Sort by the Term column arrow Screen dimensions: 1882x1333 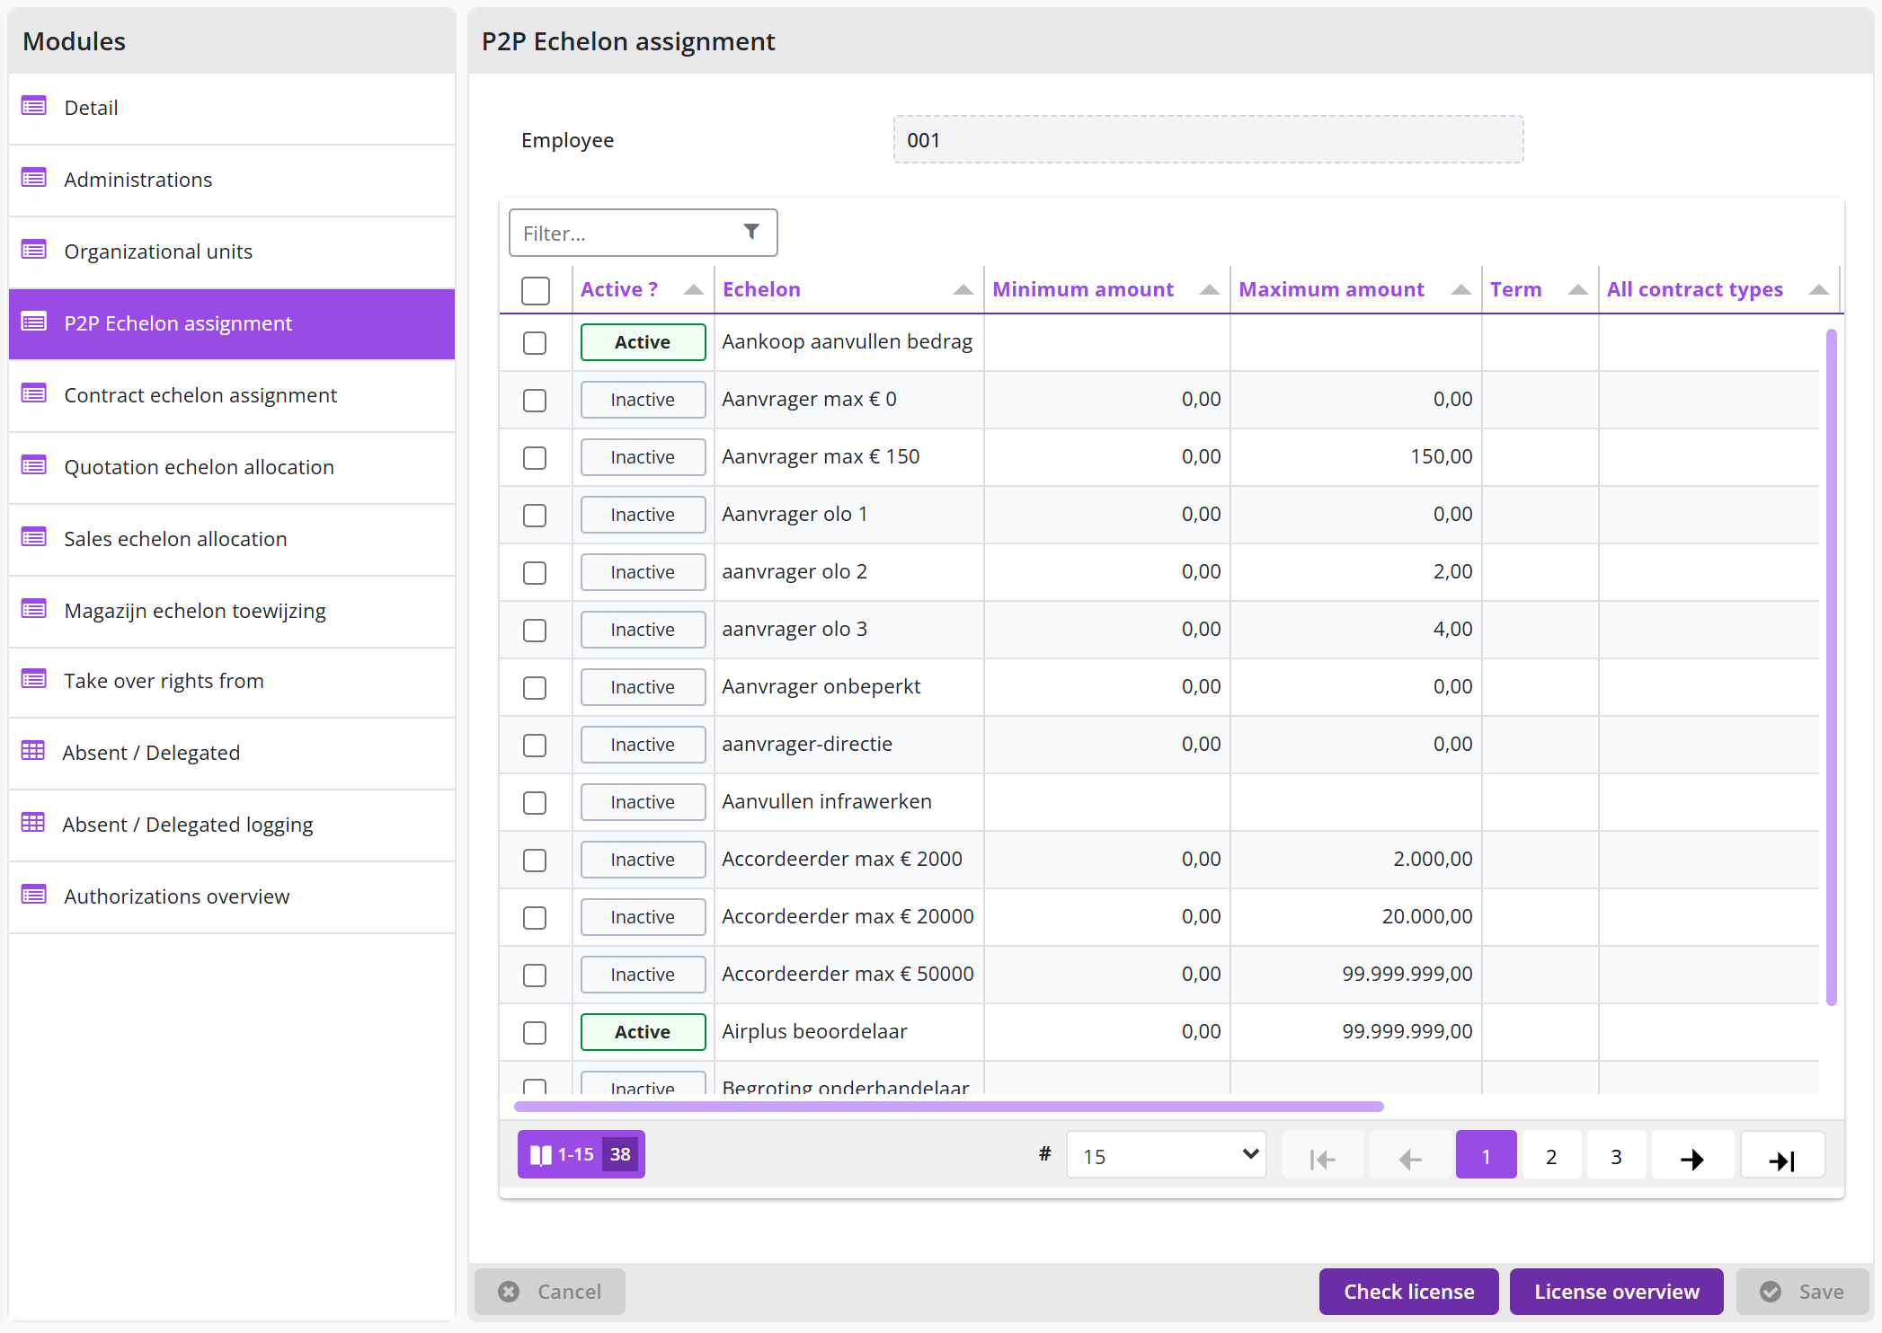(1577, 289)
